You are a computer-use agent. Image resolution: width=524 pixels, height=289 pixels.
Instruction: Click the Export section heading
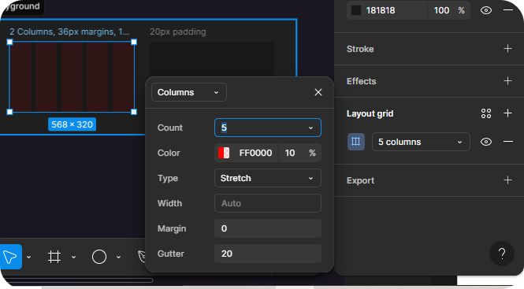(x=360, y=180)
